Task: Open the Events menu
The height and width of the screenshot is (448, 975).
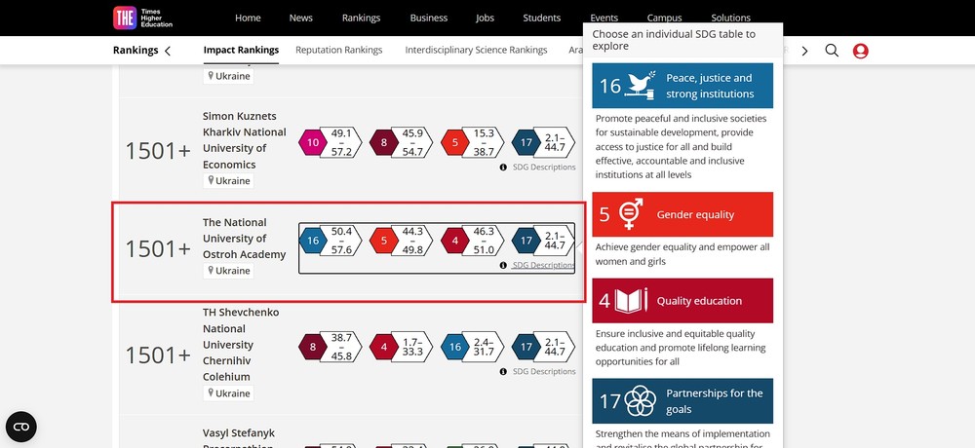Action: coord(604,19)
